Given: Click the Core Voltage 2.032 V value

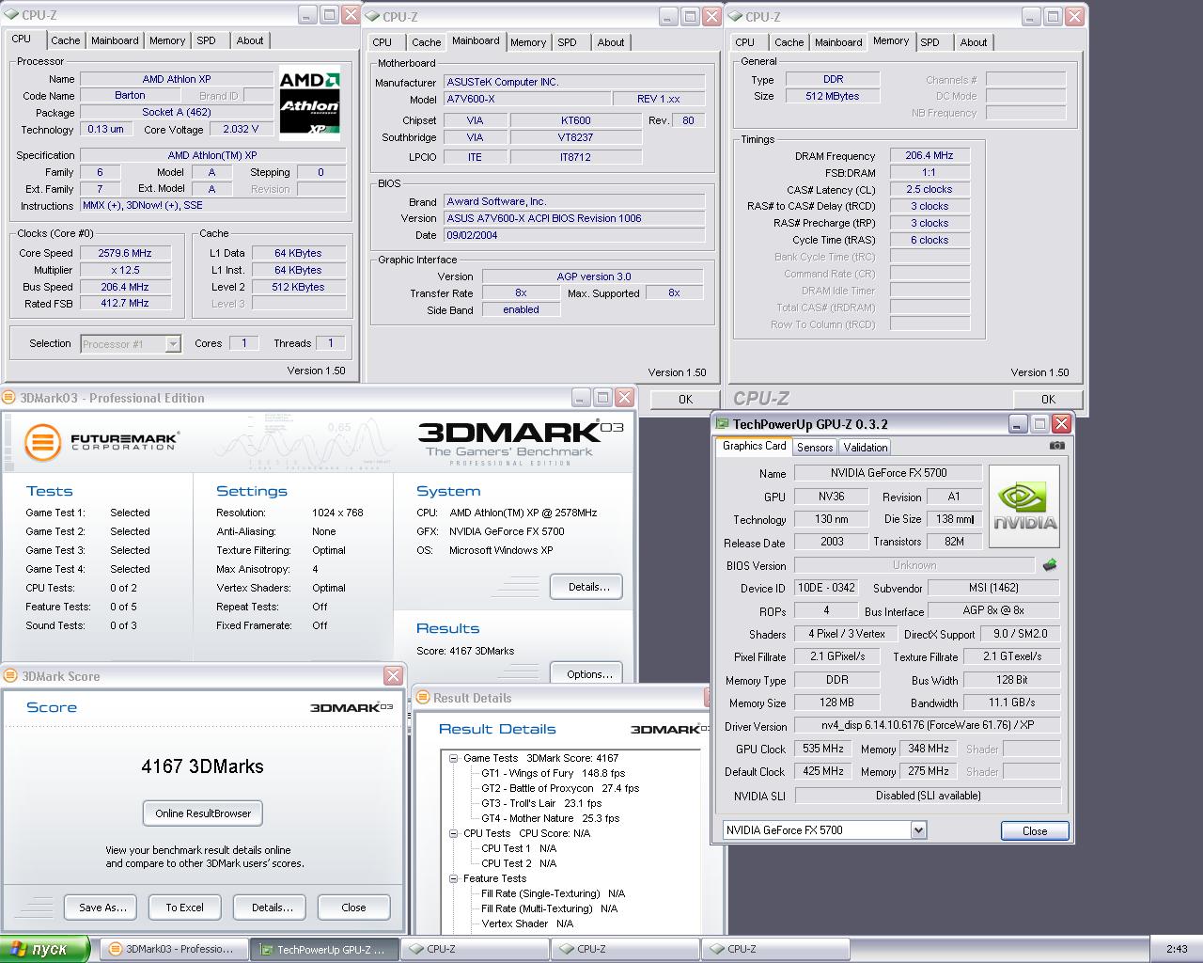Looking at the screenshot, I should (241, 129).
